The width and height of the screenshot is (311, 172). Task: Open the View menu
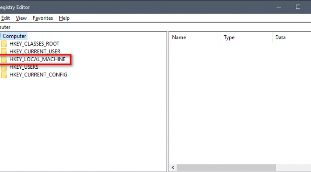(x=21, y=18)
